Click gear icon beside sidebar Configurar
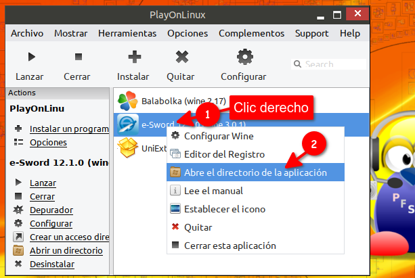 click(x=18, y=223)
